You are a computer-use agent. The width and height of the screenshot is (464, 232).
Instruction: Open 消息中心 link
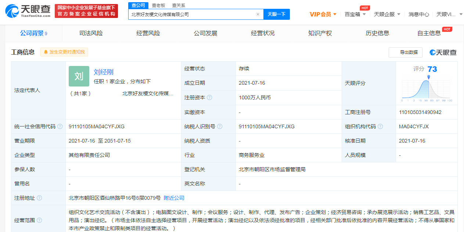[419, 14]
